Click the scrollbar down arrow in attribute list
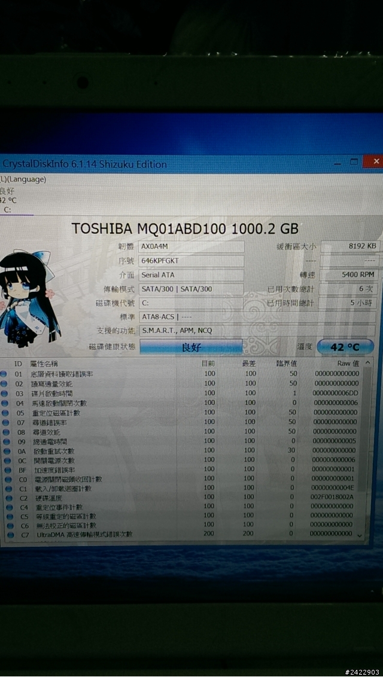The height and width of the screenshot is (677, 383). pyautogui.click(x=360, y=535)
